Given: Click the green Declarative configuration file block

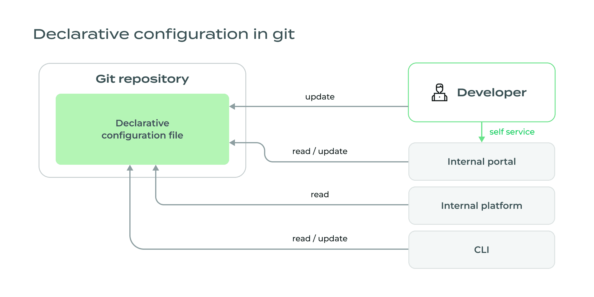Looking at the screenshot, I should point(142,129).
